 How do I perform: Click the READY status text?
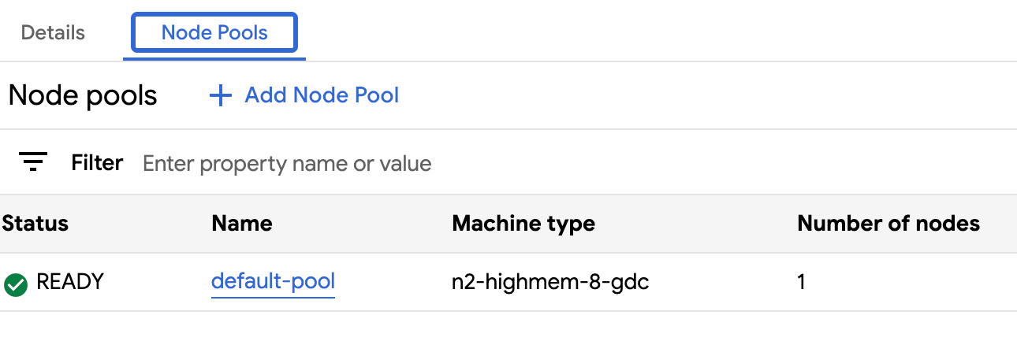point(70,282)
